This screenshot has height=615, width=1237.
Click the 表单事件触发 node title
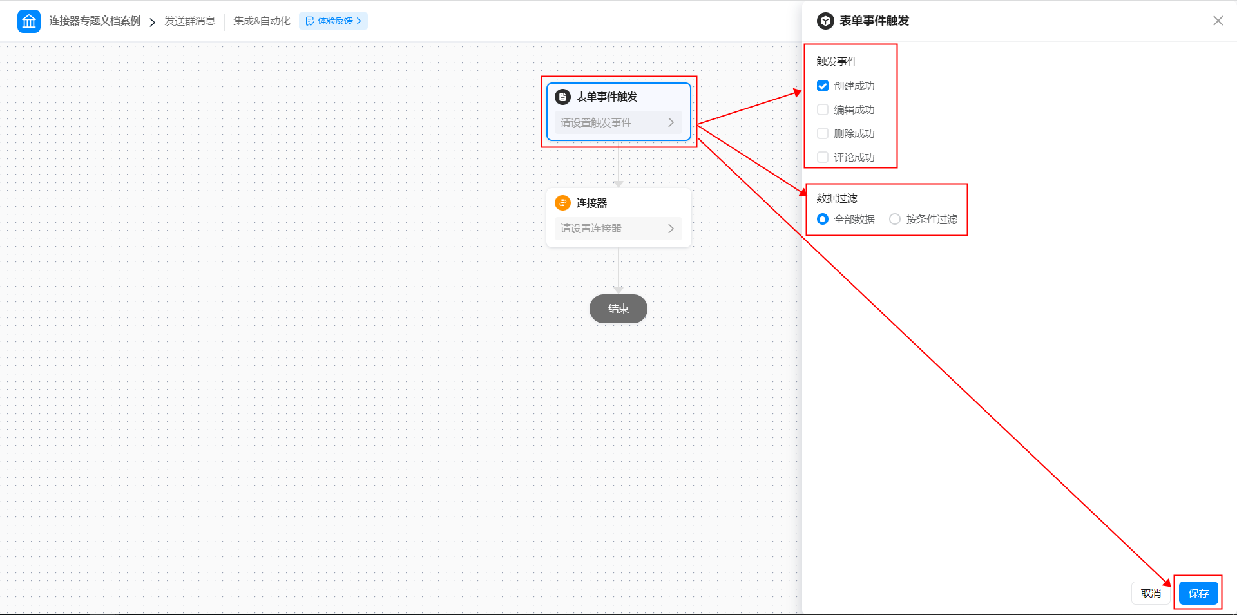click(607, 97)
